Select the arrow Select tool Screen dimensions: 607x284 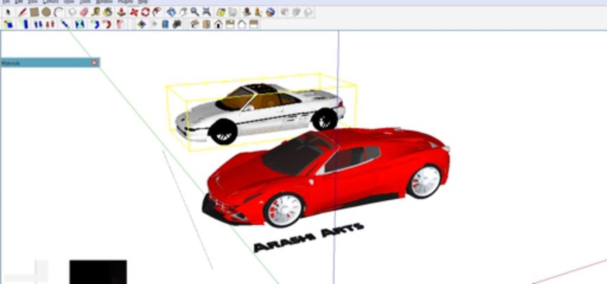pyautogui.click(x=8, y=12)
